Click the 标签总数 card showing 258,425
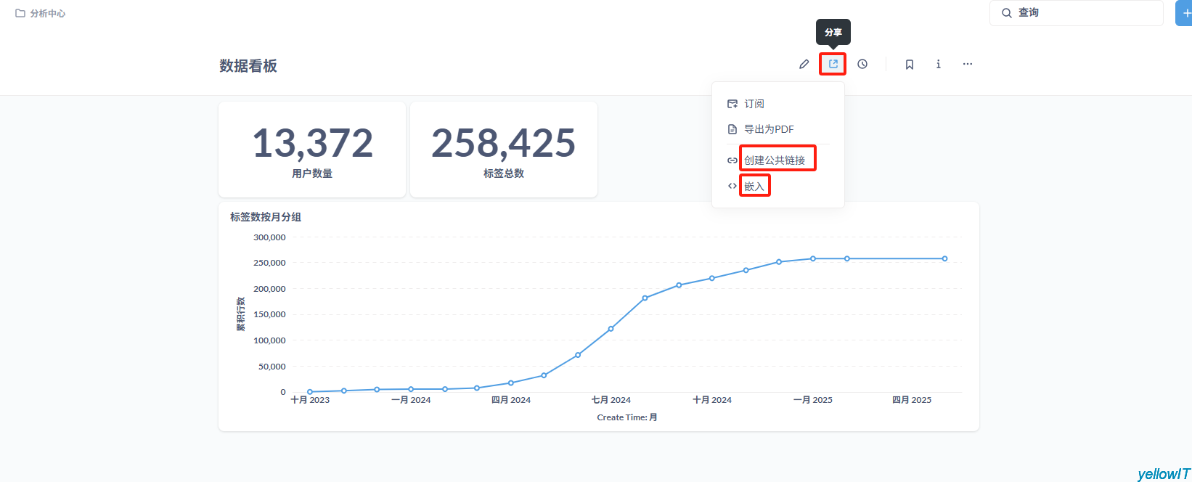 (504, 150)
